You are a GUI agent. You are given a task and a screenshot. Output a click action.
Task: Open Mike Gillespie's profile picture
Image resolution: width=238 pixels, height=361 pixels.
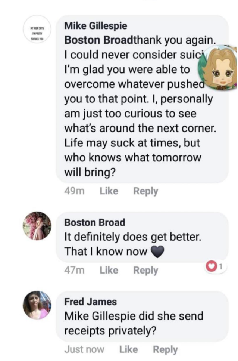click(x=37, y=33)
